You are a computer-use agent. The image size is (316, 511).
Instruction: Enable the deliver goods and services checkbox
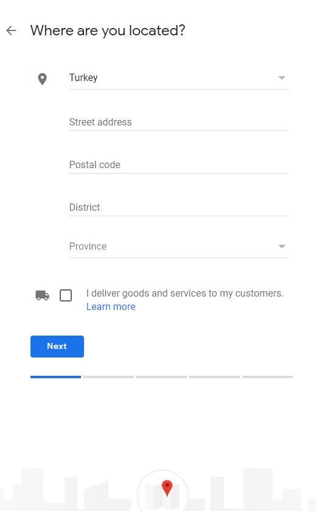click(x=66, y=295)
